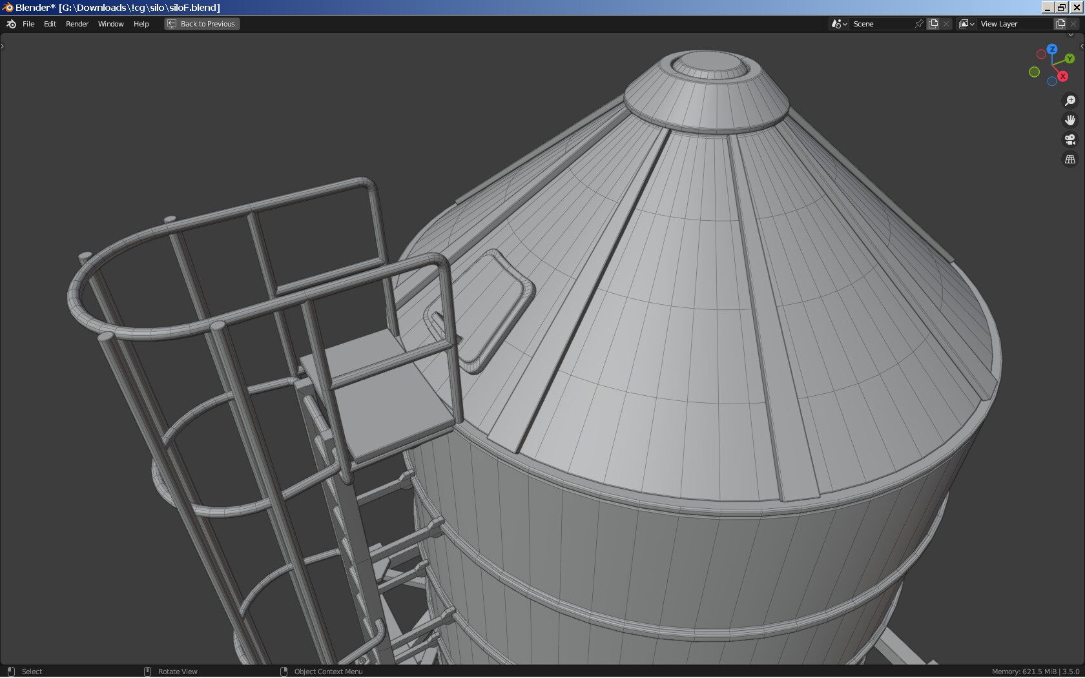Open the View Layer browse dropdown
Image resolution: width=1085 pixels, height=678 pixels.
click(x=966, y=24)
